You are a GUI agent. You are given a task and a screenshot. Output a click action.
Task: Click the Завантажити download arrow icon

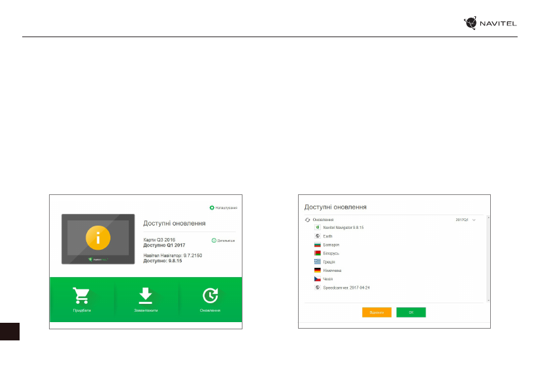coord(145,296)
